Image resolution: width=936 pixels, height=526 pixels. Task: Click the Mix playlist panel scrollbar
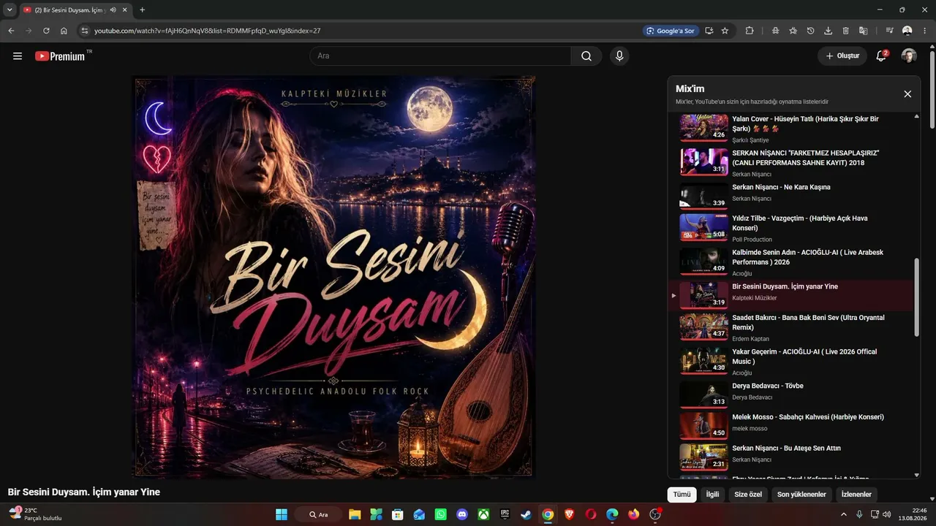pyautogui.click(x=917, y=297)
